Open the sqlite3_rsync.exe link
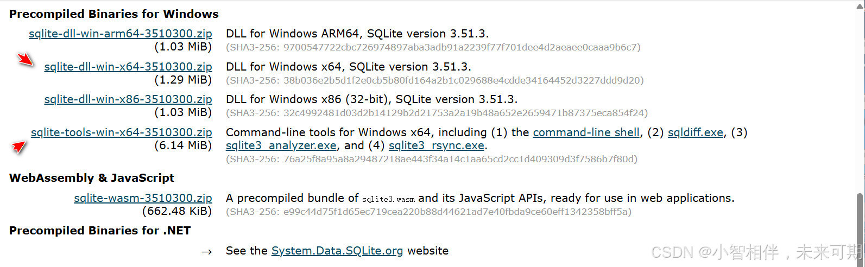865x267 pixels. tap(437, 145)
